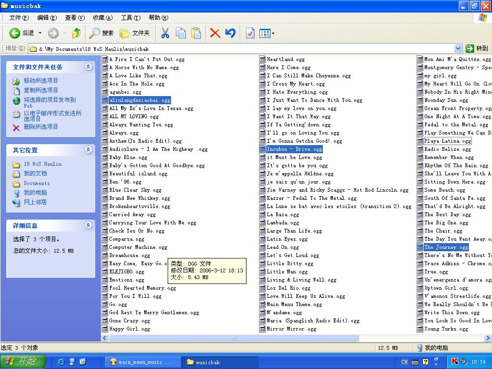Image resolution: width=492 pixels, height=369 pixels.
Task: Open the 工具(T) menu
Action: tap(130, 18)
